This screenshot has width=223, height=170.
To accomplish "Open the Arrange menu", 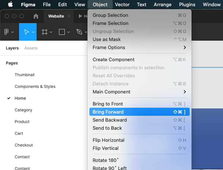I will 163,4.
